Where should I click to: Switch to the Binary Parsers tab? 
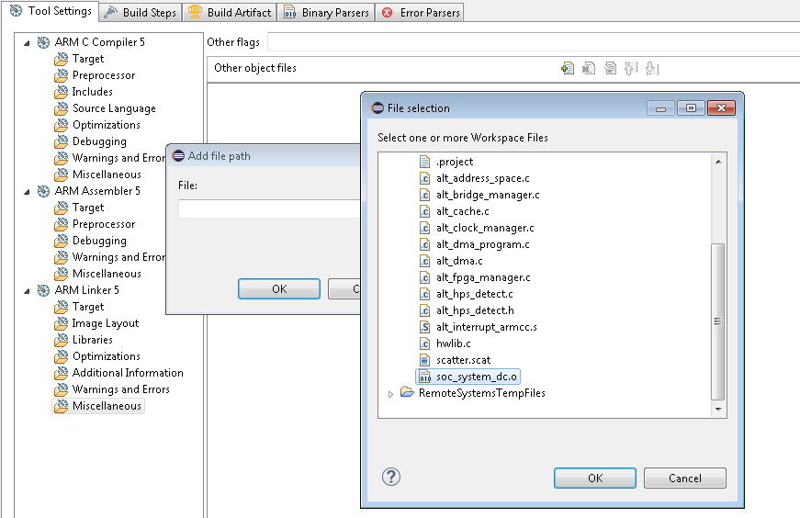tap(326, 12)
